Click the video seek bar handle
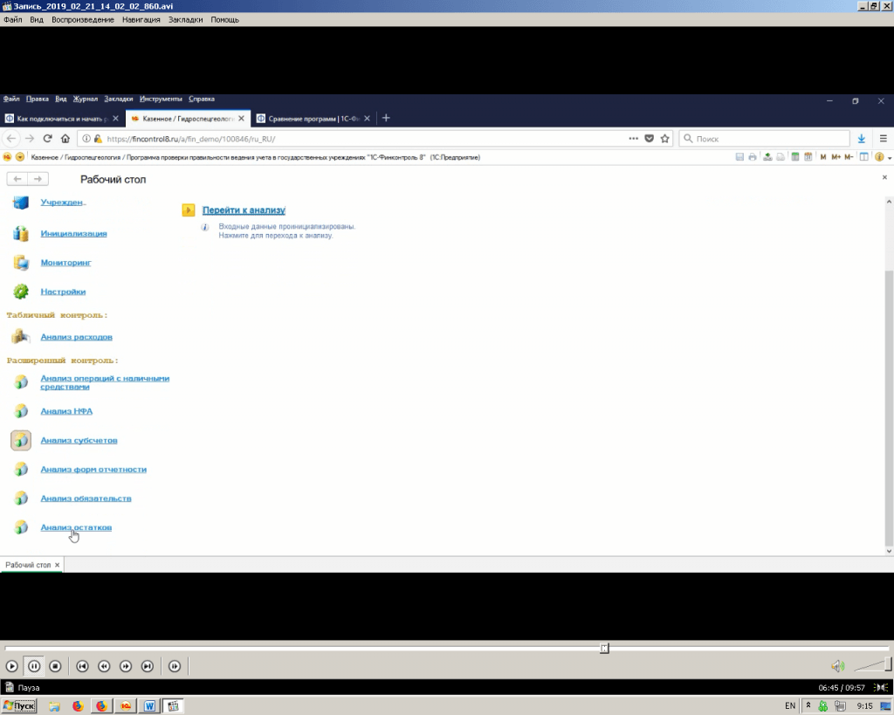 pyautogui.click(x=604, y=648)
